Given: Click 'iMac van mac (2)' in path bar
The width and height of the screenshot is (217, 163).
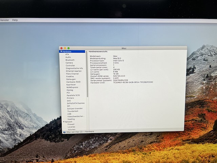Looking at the screenshot, I should (x=74, y=131).
